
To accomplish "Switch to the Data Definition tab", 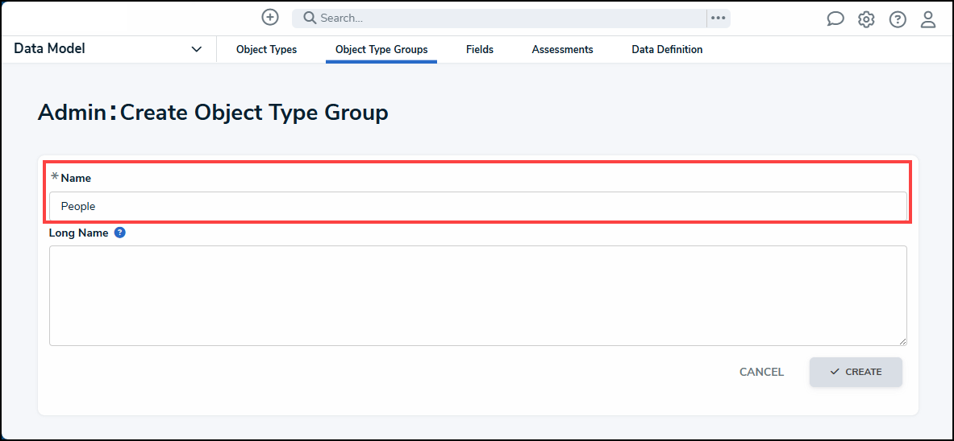I will coord(667,50).
